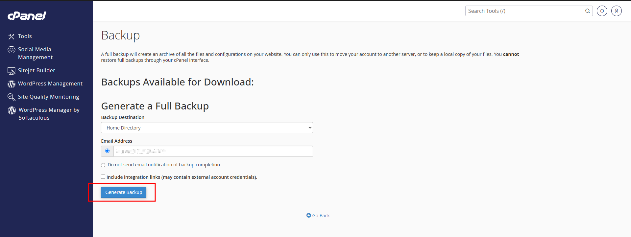Viewport: 631px width, 237px height.
Task: Click the Sitejet Builder icon
Action: [12, 71]
